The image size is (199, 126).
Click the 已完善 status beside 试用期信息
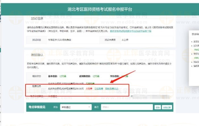click(x=97, y=76)
